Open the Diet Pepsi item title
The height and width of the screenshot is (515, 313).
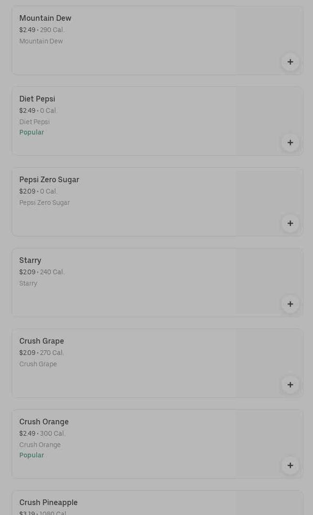[x=37, y=99]
